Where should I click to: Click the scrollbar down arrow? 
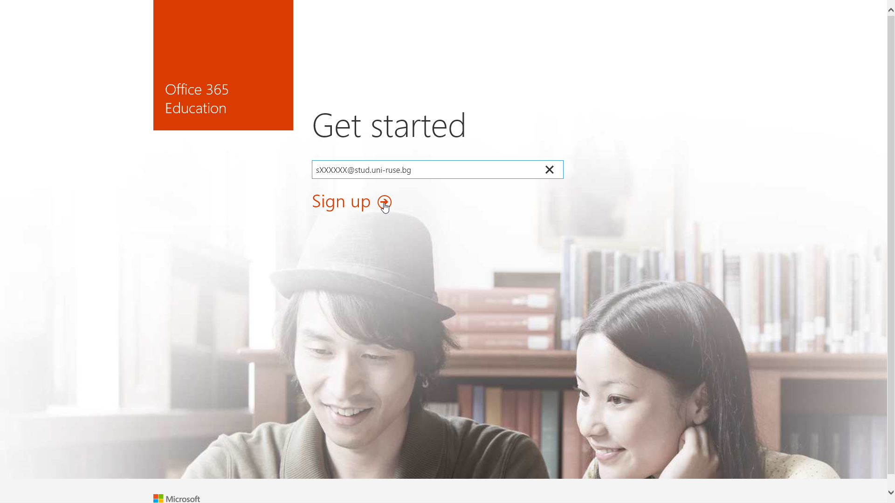[891, 493]
